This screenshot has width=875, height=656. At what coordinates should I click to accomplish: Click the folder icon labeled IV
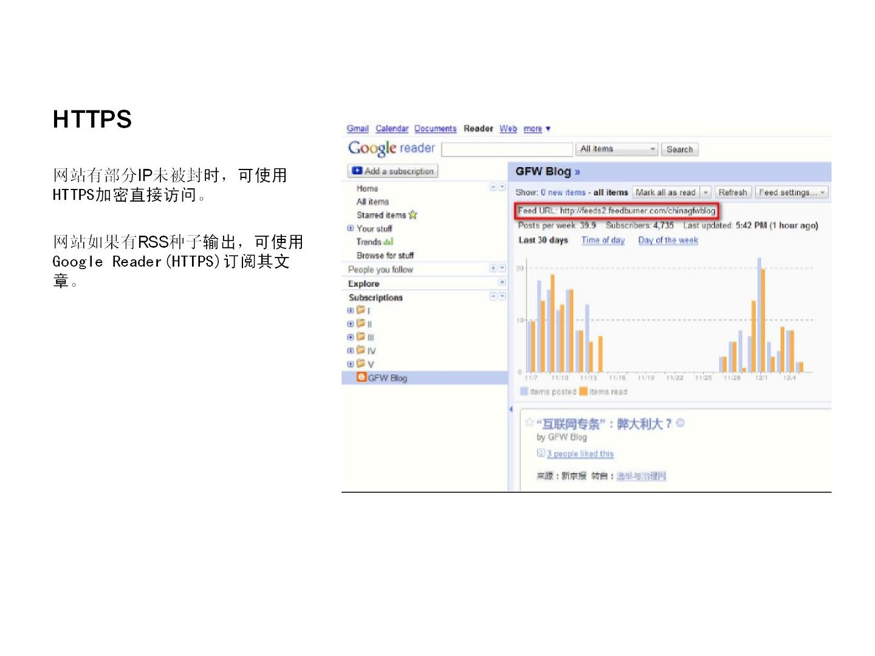coord(360,350)
